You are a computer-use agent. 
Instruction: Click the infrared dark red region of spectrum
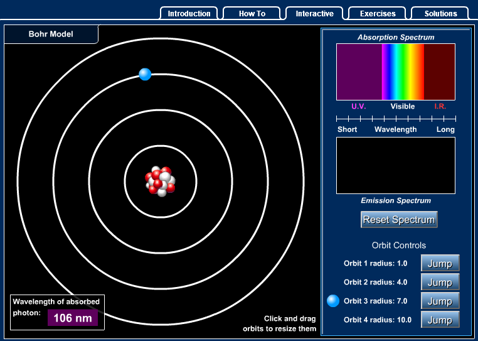point(439,72)
